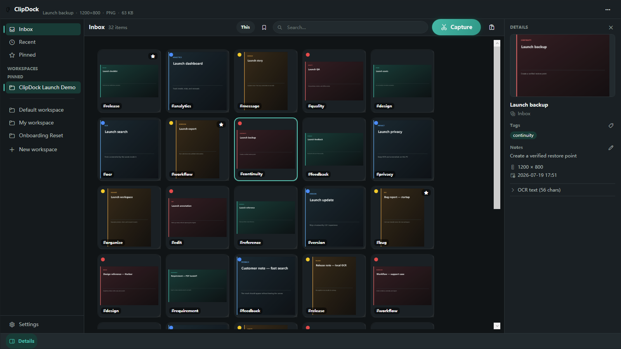Click the Capture button

(456, 27)
